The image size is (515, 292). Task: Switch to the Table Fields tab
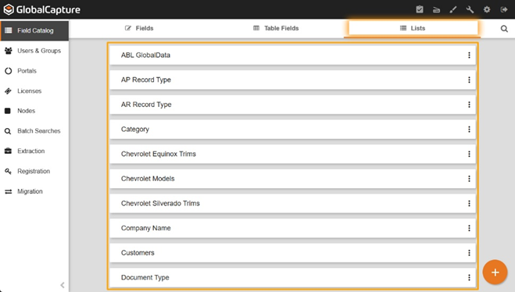(276, 28)
